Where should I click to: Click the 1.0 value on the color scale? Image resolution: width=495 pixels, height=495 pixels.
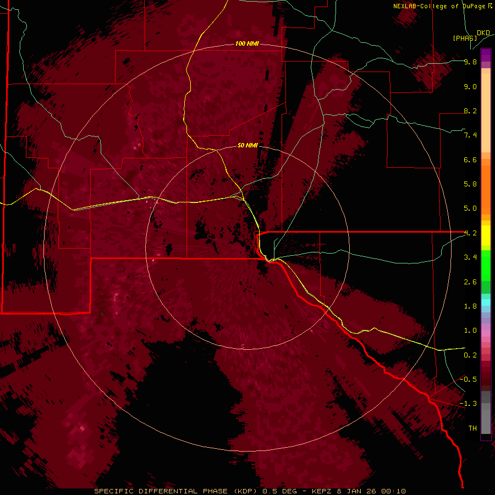(x=470, y=331)
